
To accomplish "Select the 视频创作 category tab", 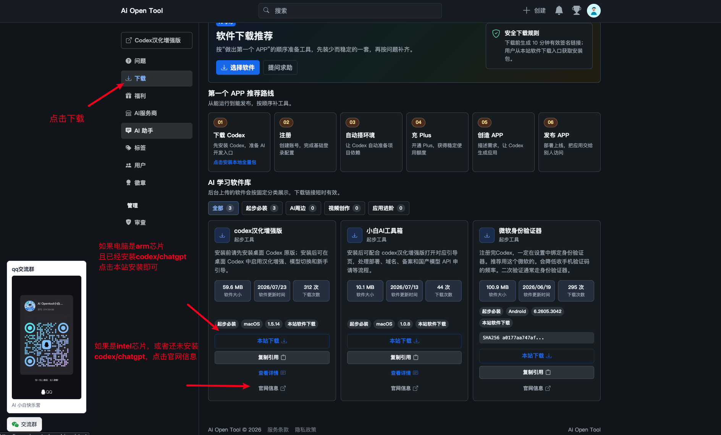I will coord(344,208).
